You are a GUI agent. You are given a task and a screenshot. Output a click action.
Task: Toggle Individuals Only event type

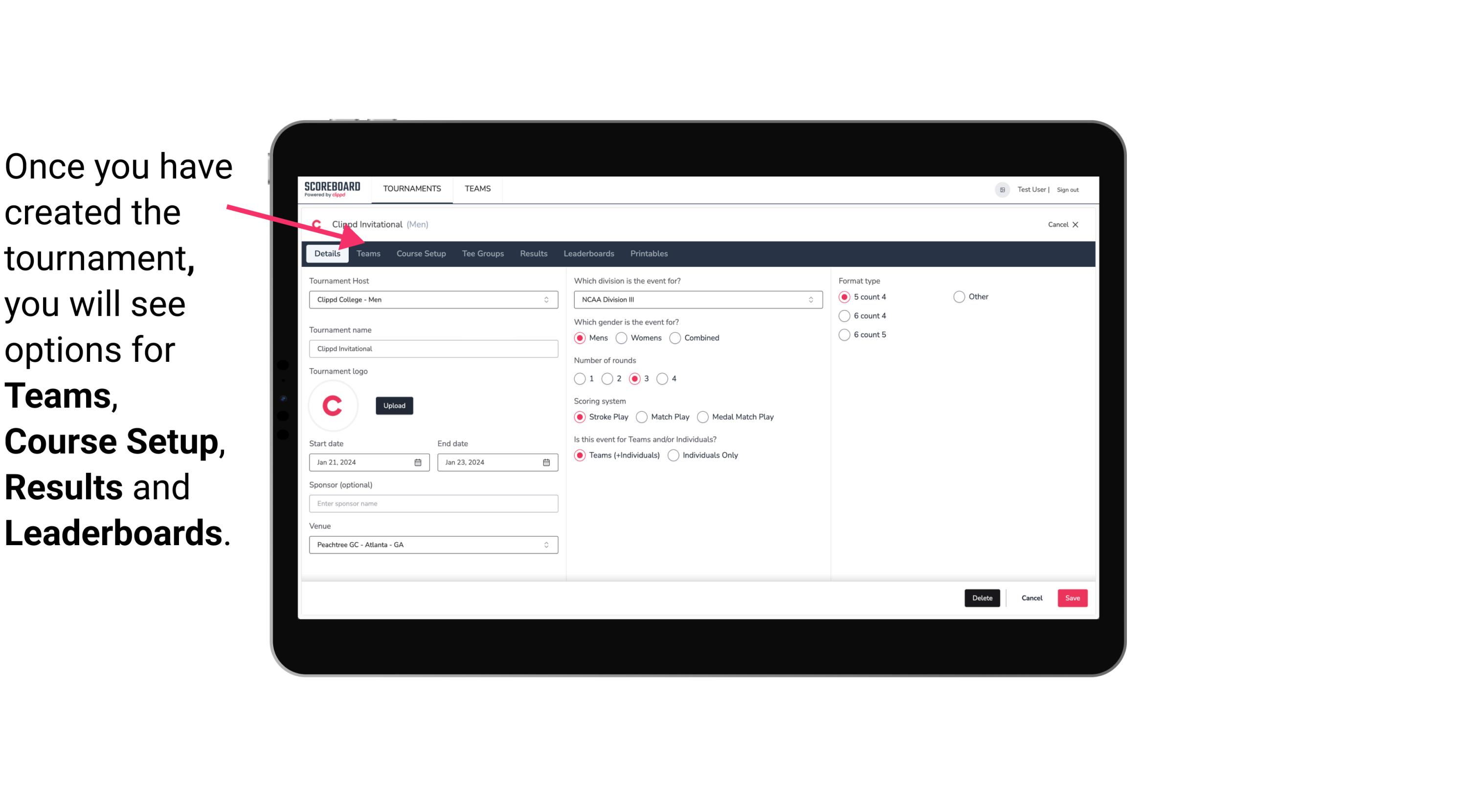pyautogui.click(x=673, y=455)
